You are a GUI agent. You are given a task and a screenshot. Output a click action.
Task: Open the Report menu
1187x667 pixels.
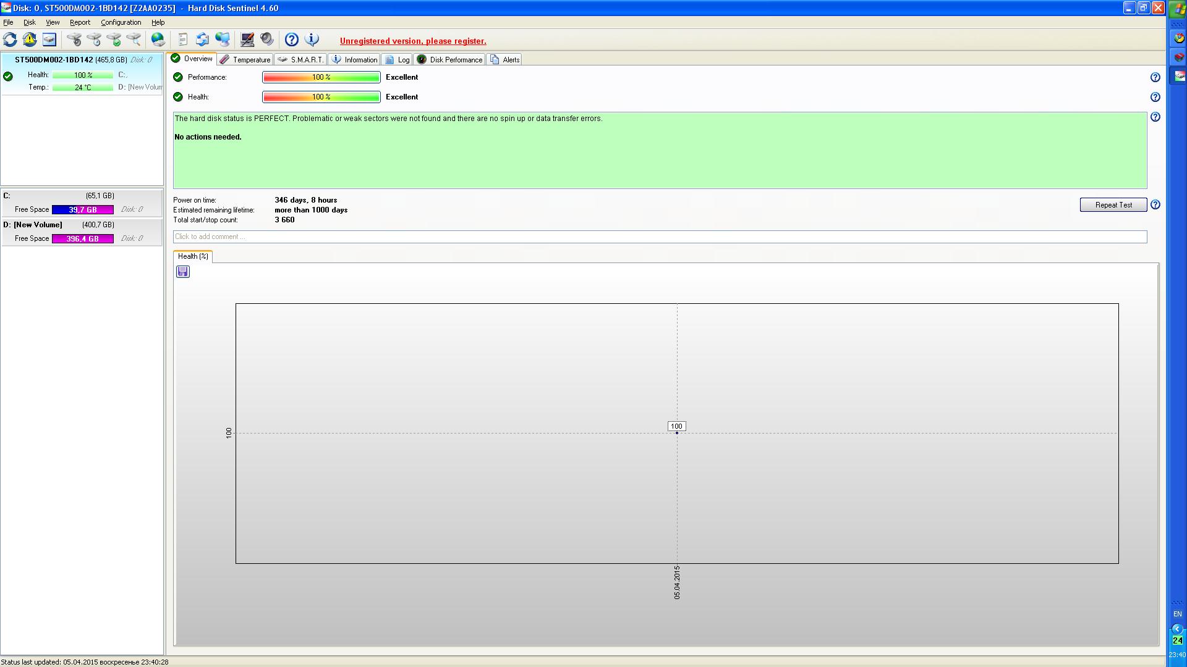tap(80, 22)
